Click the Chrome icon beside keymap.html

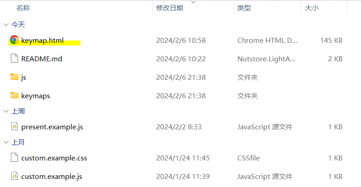(x=14, y=40)
